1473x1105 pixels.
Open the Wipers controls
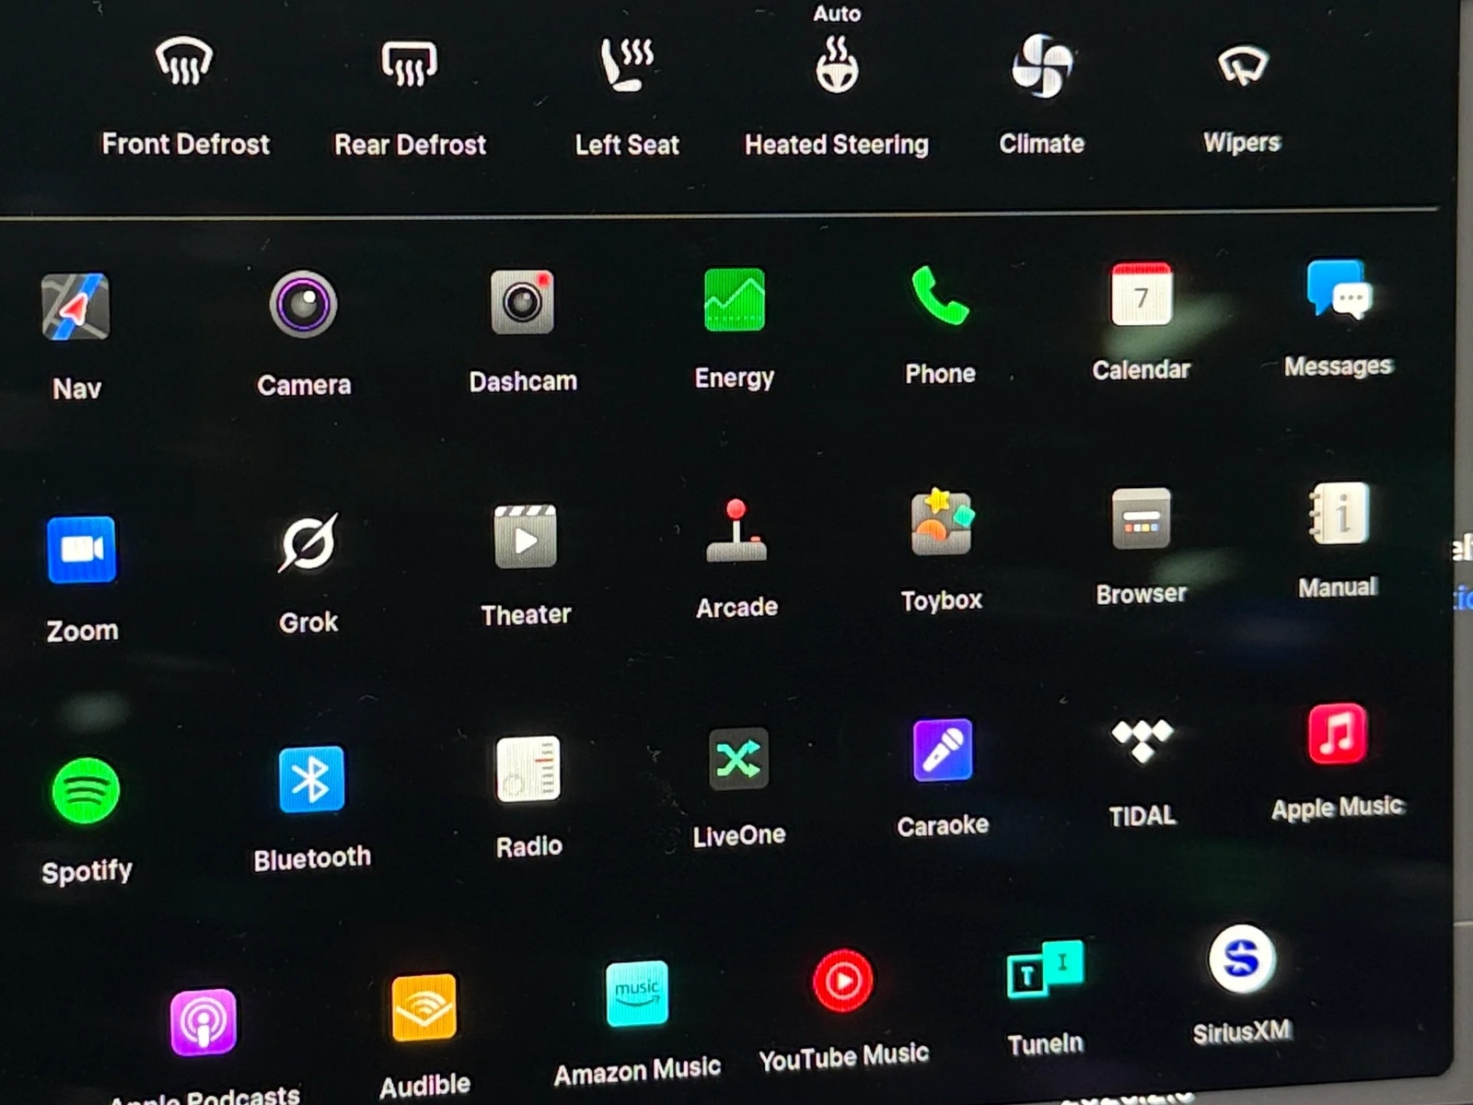tap(1242, 66)
